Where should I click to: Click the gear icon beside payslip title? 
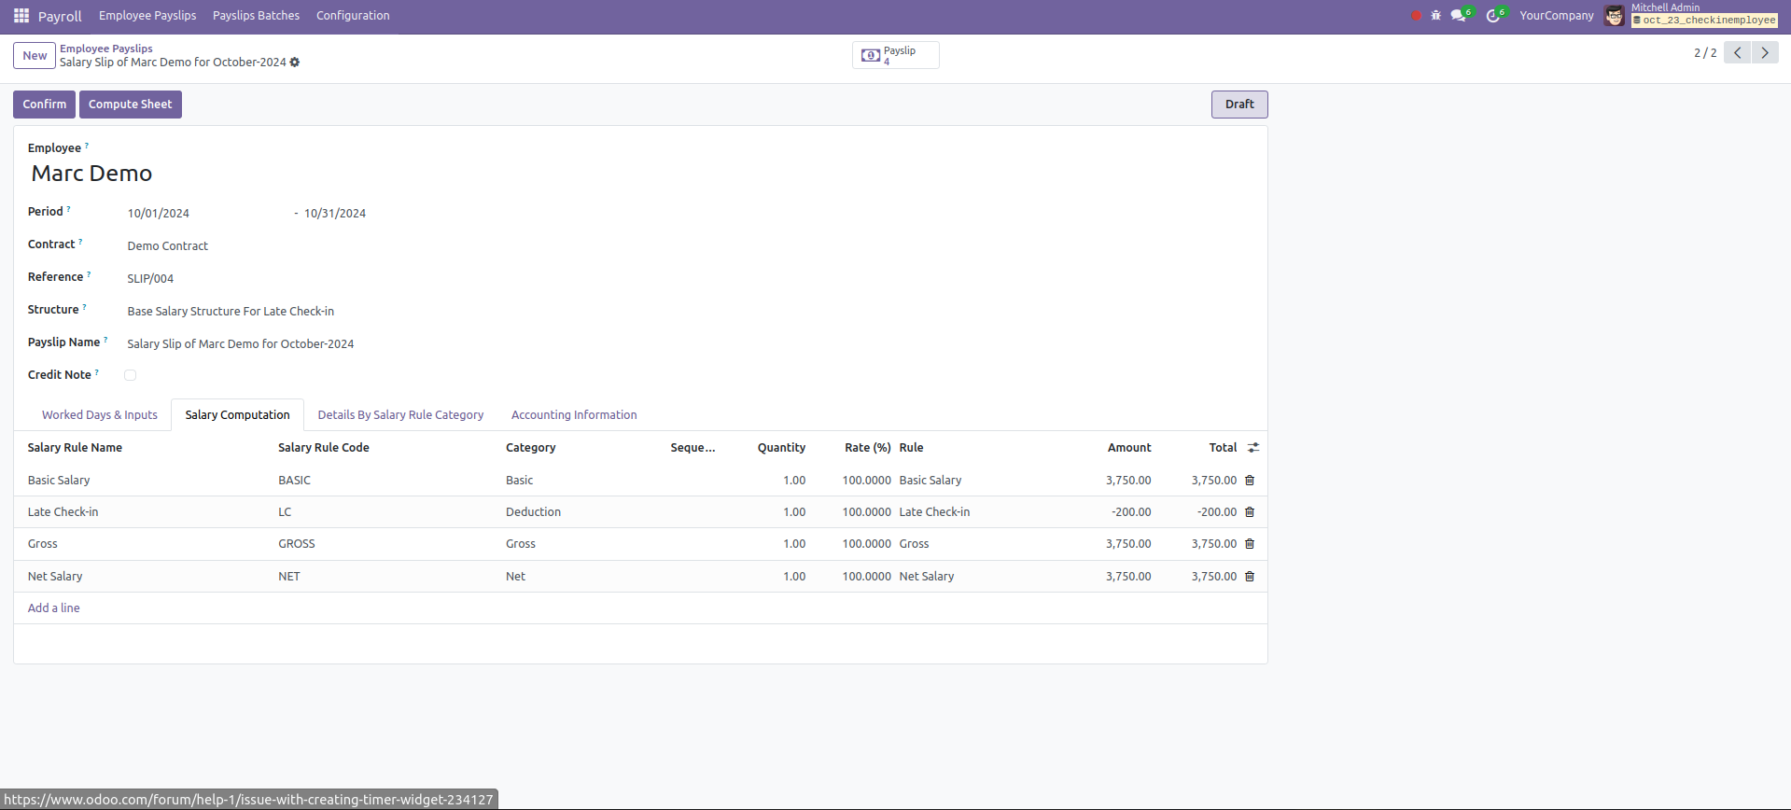295,63
